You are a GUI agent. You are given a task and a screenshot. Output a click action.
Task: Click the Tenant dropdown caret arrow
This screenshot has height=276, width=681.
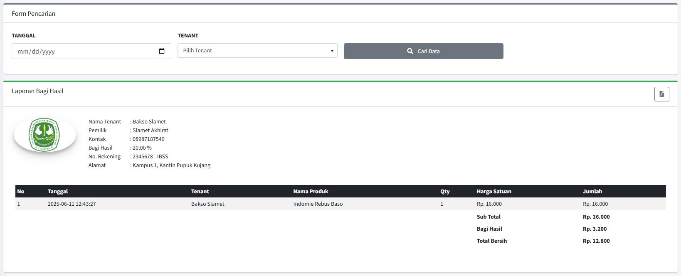332,51
